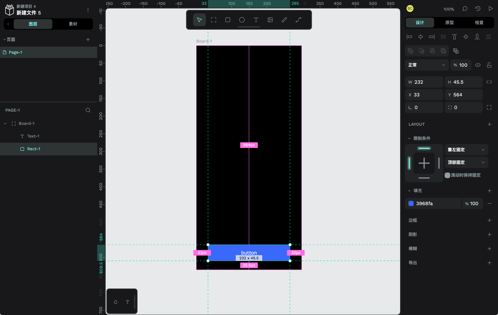Viewport: 498px width, 315px height.
Task: Add a shadow via the 阴影 plus button
Action: [490, 234]
